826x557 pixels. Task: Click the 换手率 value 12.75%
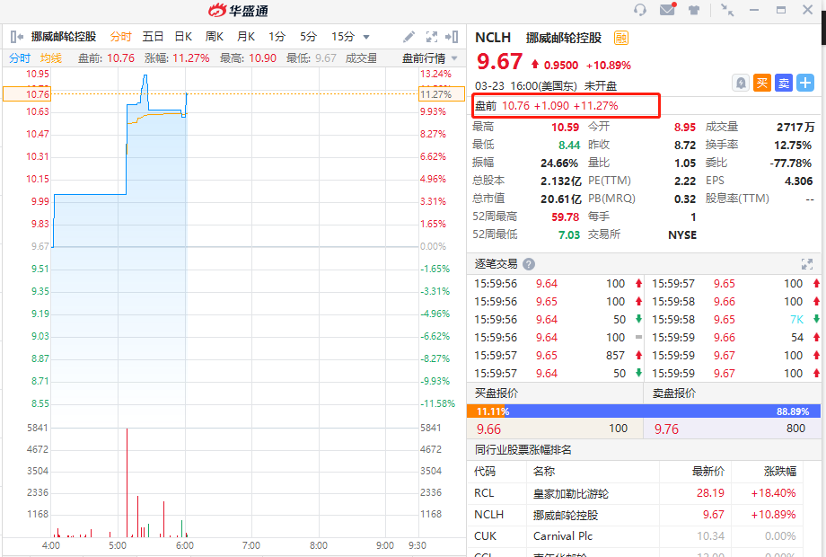(792, 145)
